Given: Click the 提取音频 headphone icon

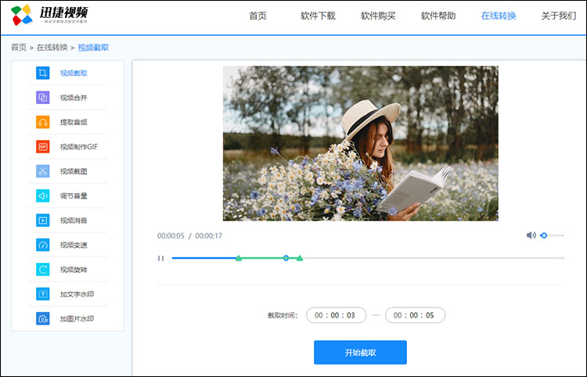Looking at the screenshot, I should [43, 122].
